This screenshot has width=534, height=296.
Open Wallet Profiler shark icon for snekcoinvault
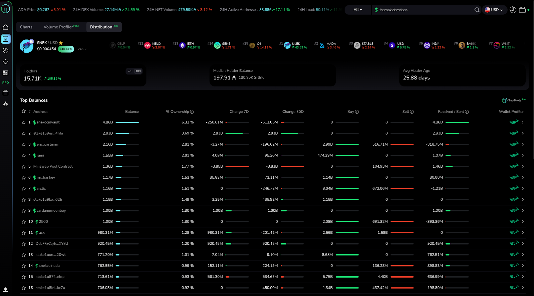514,122
